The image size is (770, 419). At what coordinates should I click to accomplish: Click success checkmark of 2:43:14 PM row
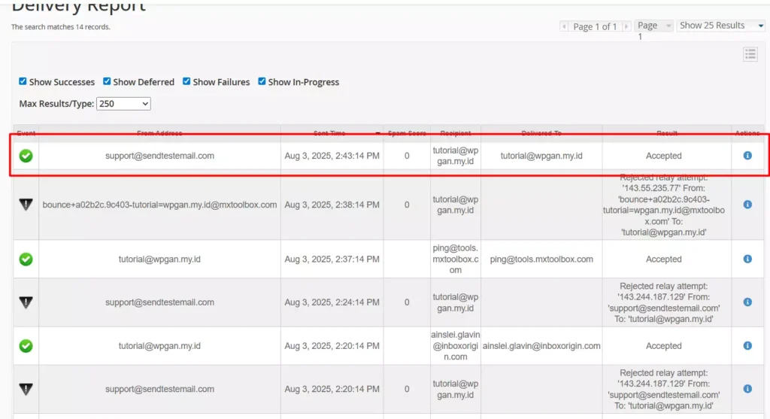click(26, 156)
